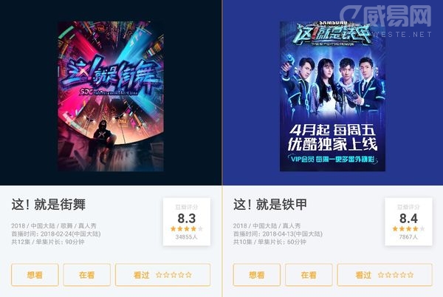
Task: Rate 这！就是街舞 with the first star
Action: coord(159,275)
